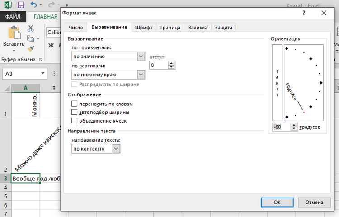Viewport: 339px width, 217px height.
Task: Click the Вставить paste icon
Action: [x=14, y=33]
